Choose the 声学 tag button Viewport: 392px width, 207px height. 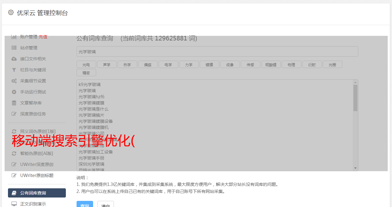tap(107, 64)
